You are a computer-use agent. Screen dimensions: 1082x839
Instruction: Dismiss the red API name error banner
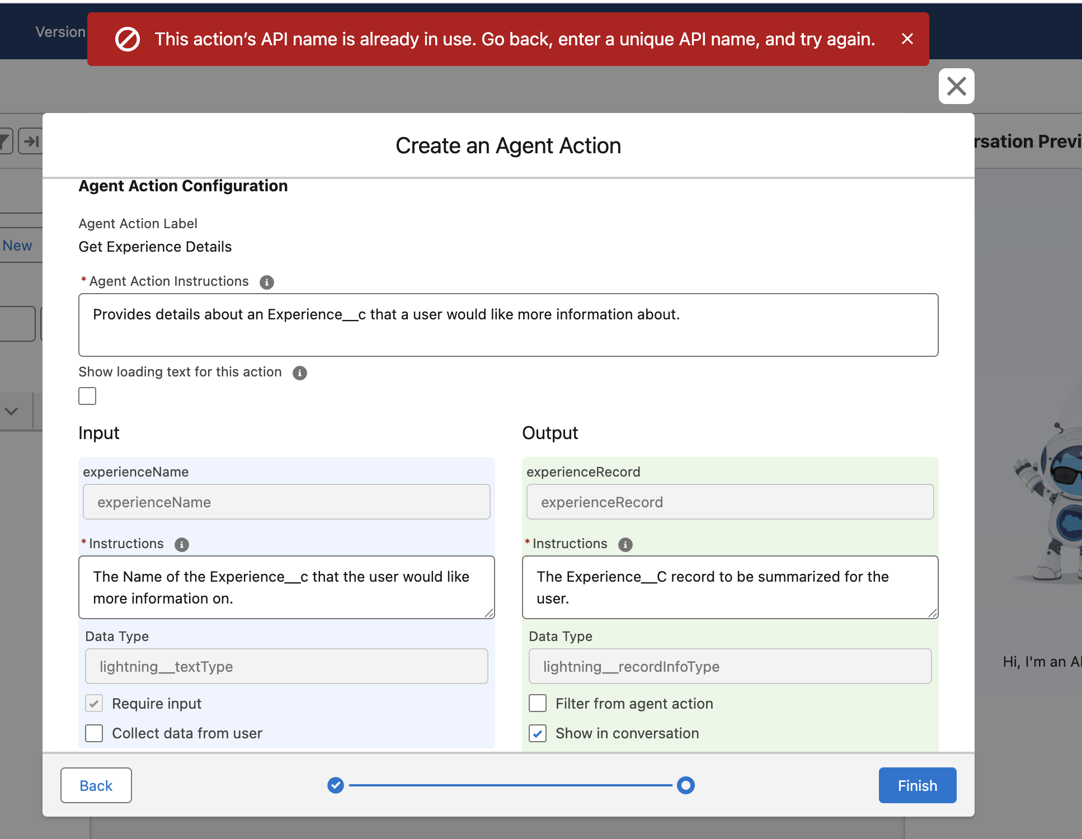pyautogui.click(x=907, y=39)
